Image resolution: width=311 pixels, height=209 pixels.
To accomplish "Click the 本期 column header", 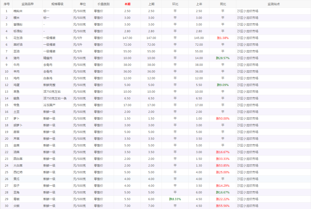I will (x=127, y=4).
